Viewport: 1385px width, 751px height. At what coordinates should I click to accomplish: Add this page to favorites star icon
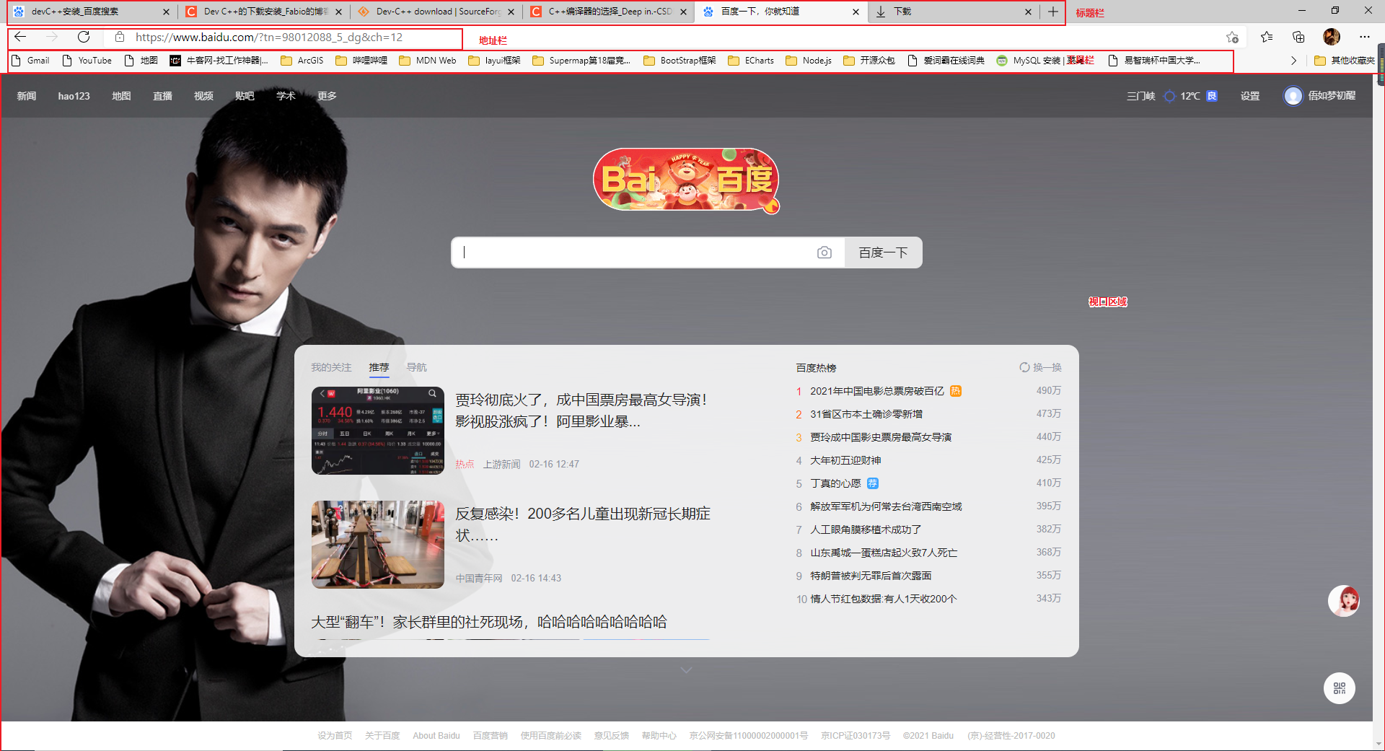click(1232, 37)
